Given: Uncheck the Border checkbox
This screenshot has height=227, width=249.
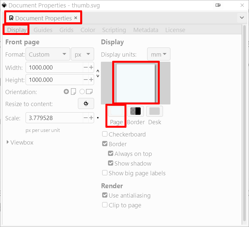Looking at the screenshot, I should click(105, 144).
